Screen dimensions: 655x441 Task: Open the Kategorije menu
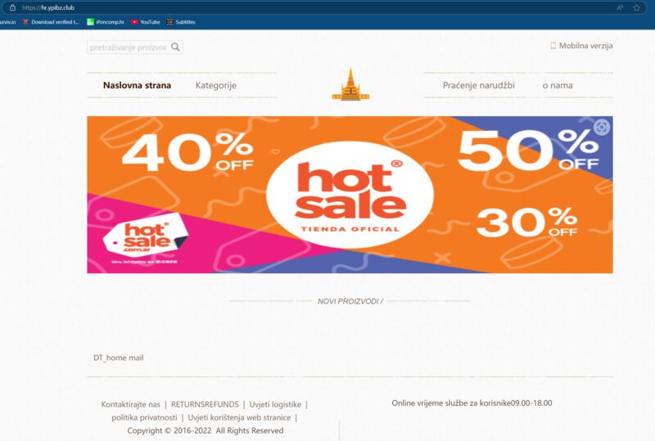click(x=216, y=85)
